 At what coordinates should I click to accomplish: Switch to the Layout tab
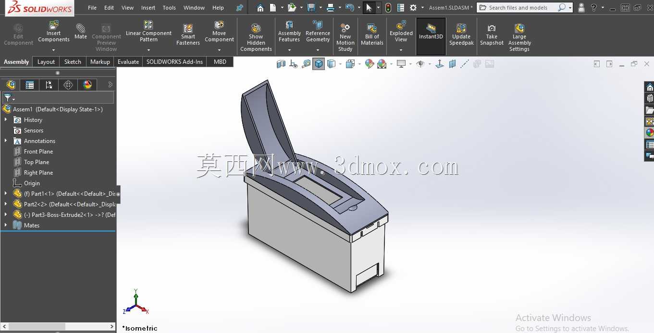pyautogui.click(x=46, y=61)
